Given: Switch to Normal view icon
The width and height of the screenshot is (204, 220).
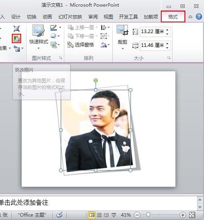Looking at the screenshot, I should tap(91, 215).
